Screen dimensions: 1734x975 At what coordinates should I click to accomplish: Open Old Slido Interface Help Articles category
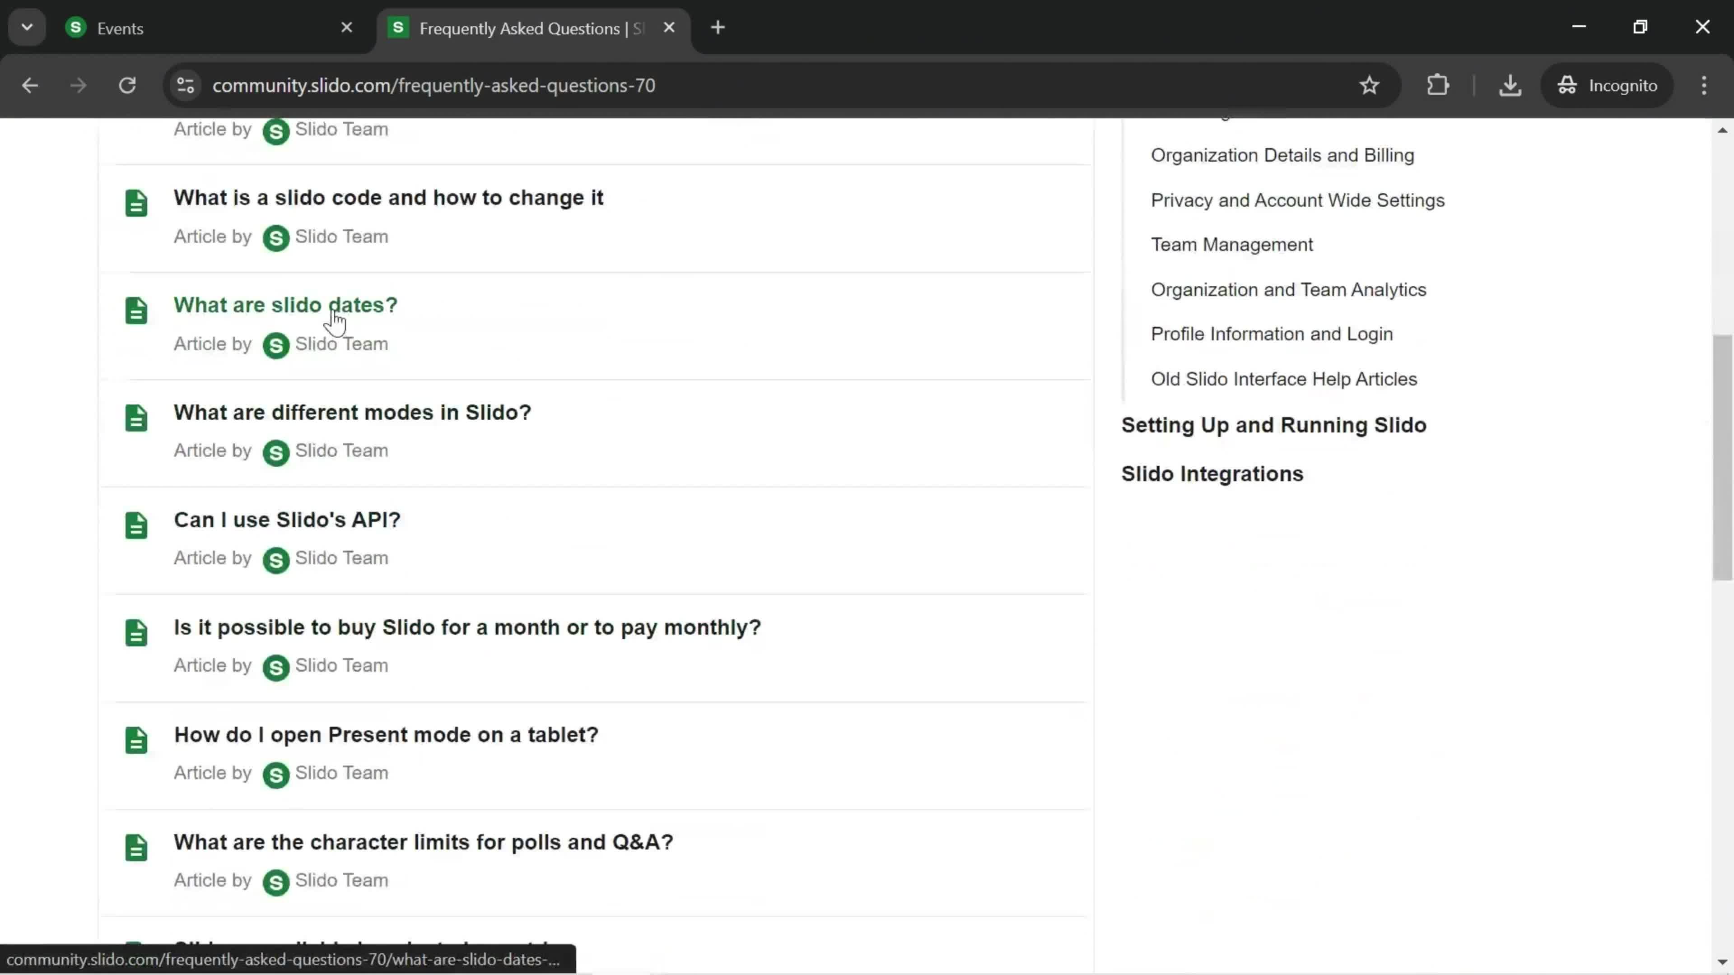tap(1284, 380)
